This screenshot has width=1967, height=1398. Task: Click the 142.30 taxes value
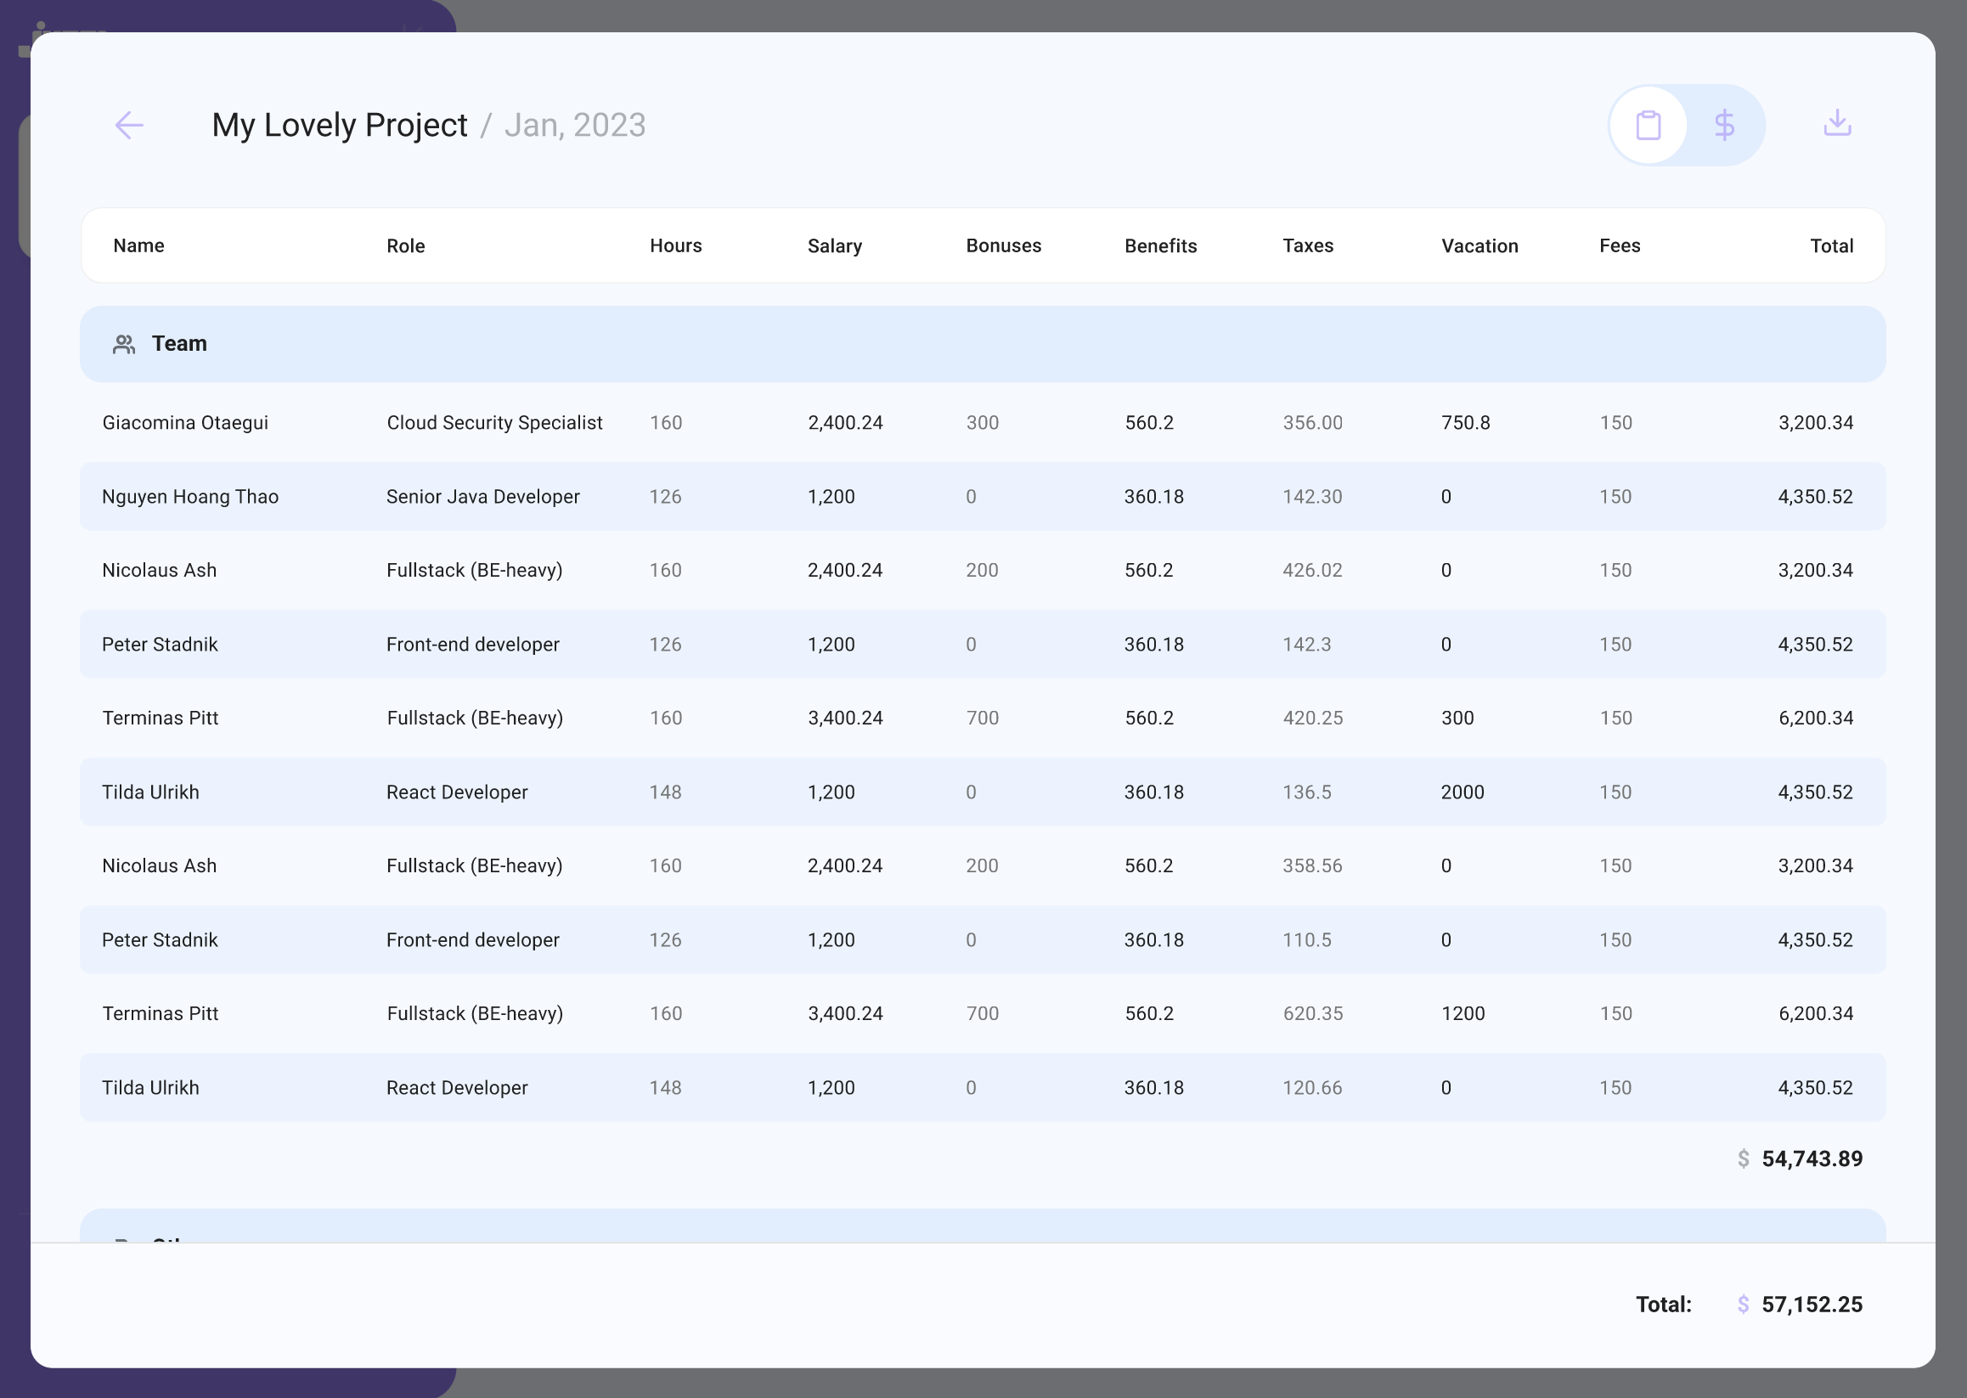[1312, 497]
